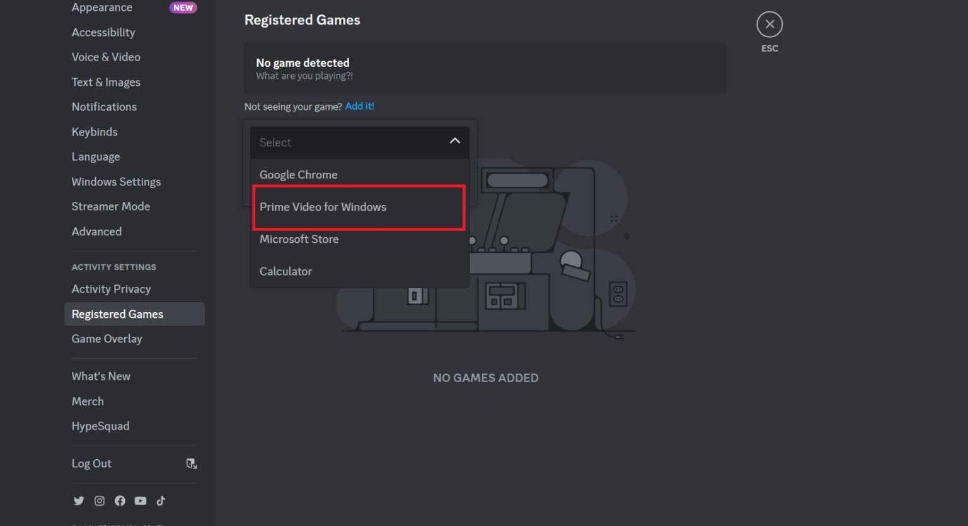The image size is (968, 526).
Task: Switch to Game Overlay settings
Action: (x=107, y=339)
